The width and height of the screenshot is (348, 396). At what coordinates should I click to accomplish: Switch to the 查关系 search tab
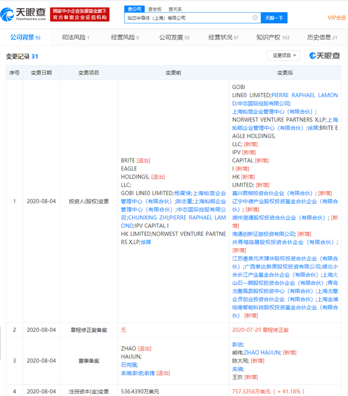[175, 9]
